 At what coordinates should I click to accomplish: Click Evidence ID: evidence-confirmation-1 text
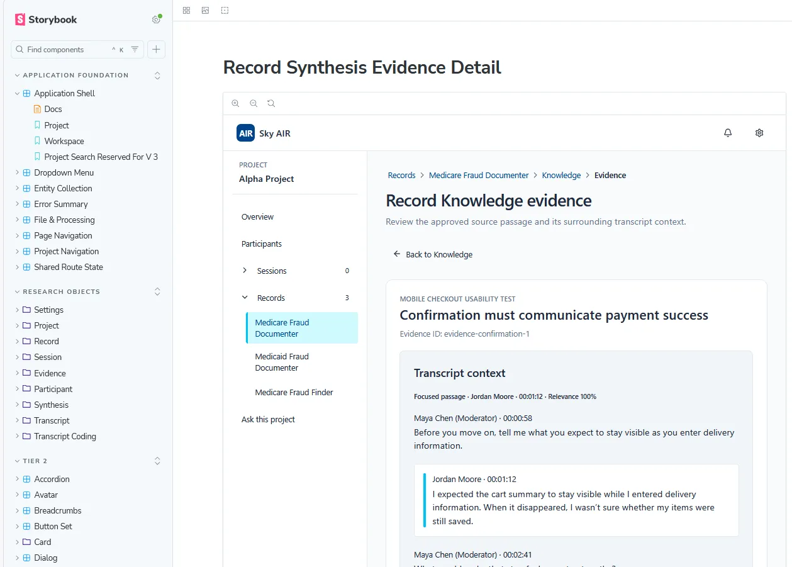tap(464, 334)
